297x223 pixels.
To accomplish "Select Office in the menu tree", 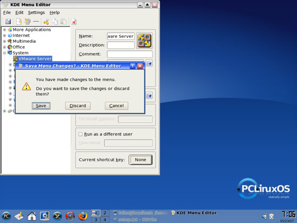I will (x=18, y=47).
